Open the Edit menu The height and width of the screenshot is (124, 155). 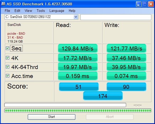click(17, 11)
